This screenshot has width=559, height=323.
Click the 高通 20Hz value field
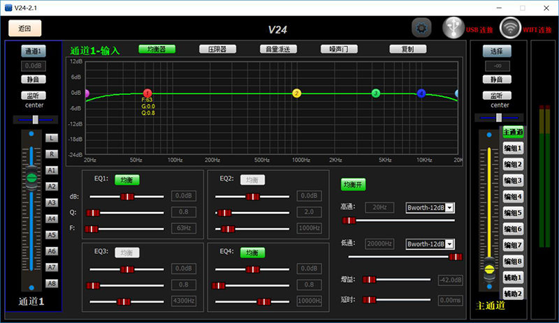pos(379,207)
